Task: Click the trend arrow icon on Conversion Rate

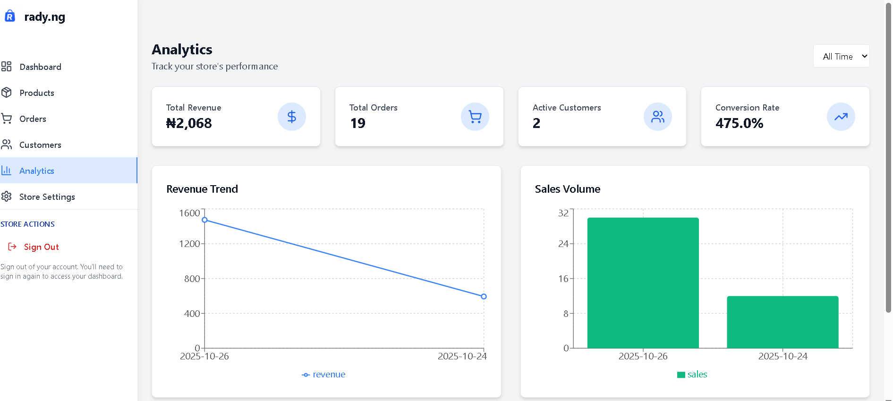Action: click(841, 117)
